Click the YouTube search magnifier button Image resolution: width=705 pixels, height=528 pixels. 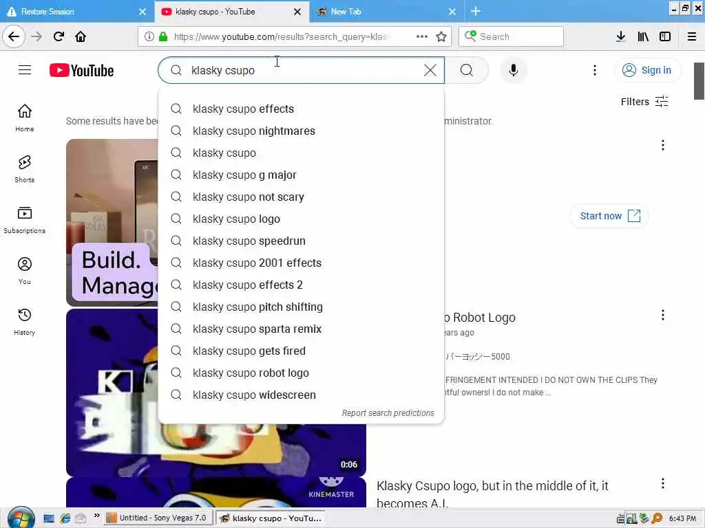pos(467,70)
